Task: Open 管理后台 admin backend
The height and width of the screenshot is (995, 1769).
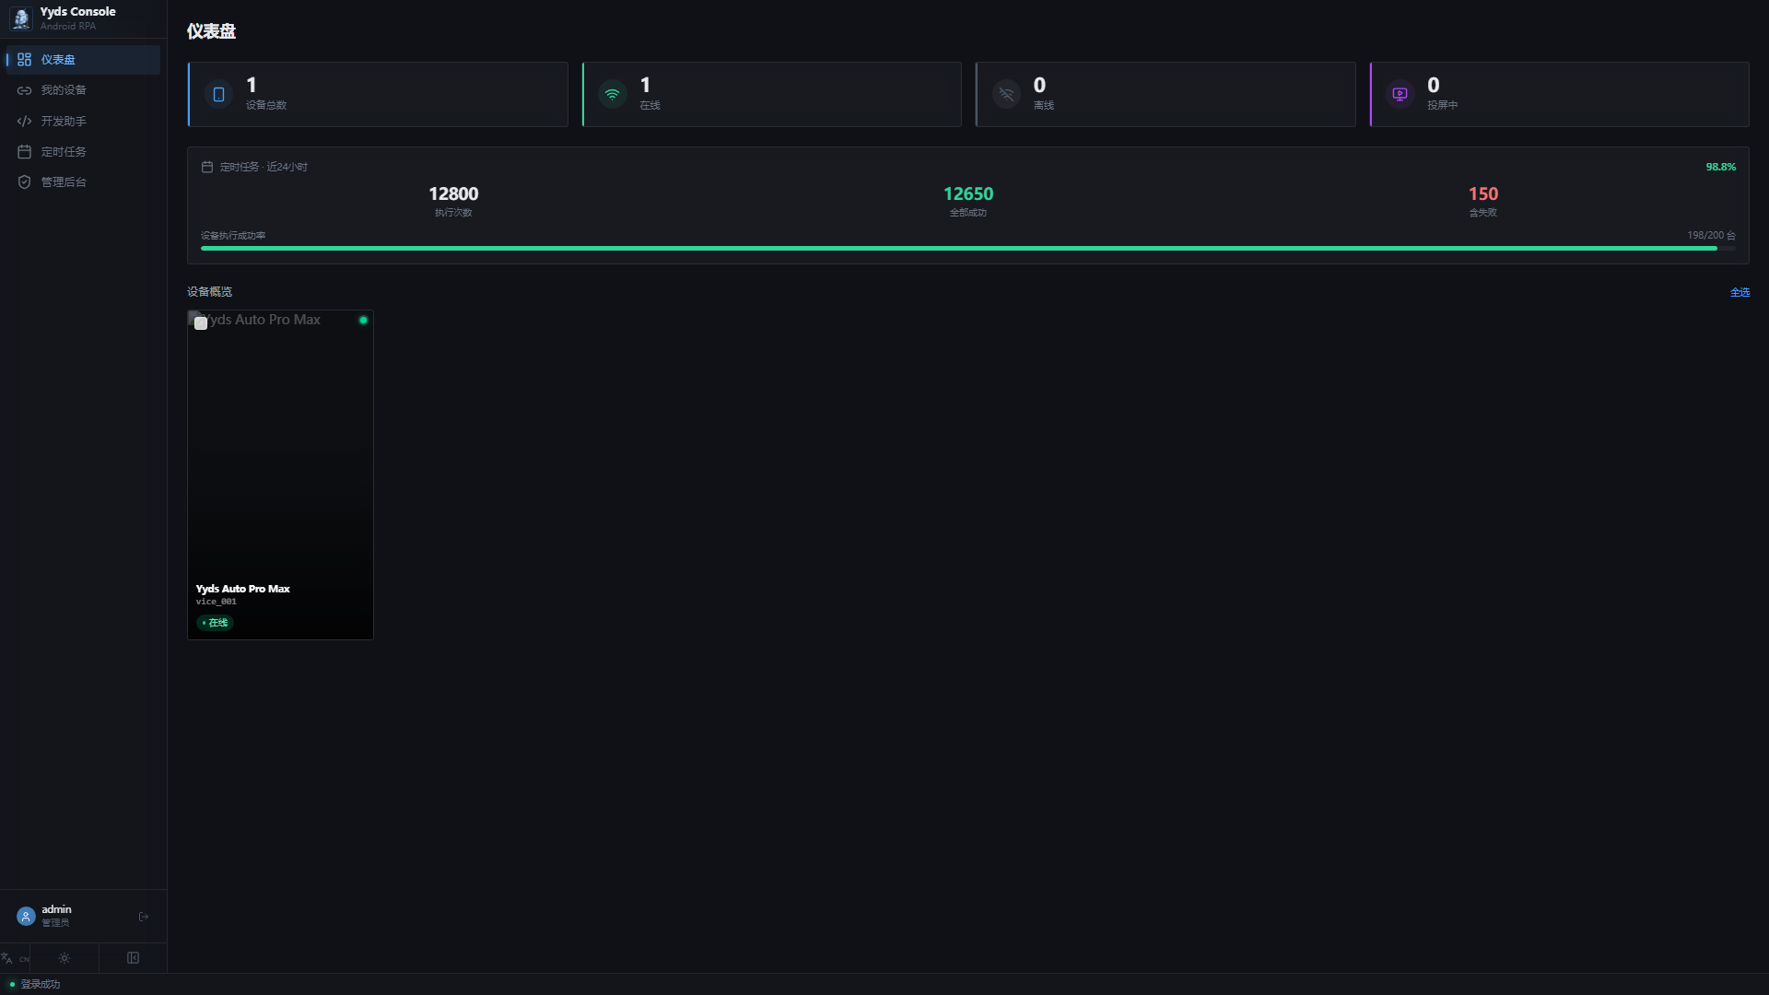Action: 83,181
